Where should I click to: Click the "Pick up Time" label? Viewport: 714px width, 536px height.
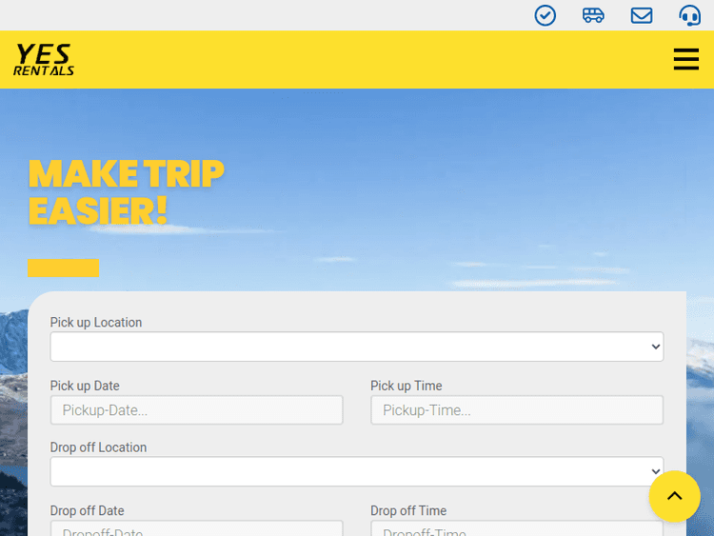click(x=406, y=386)
